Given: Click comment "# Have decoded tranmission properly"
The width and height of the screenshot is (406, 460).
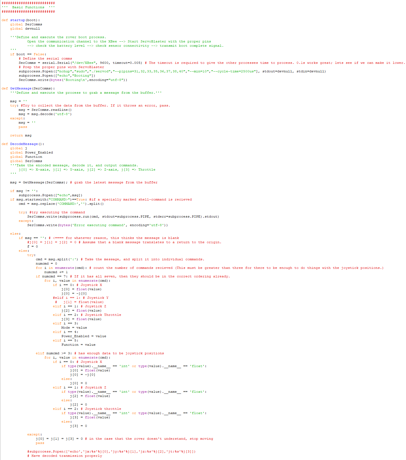Looking at the screenshot, I should tap(65, 456).
